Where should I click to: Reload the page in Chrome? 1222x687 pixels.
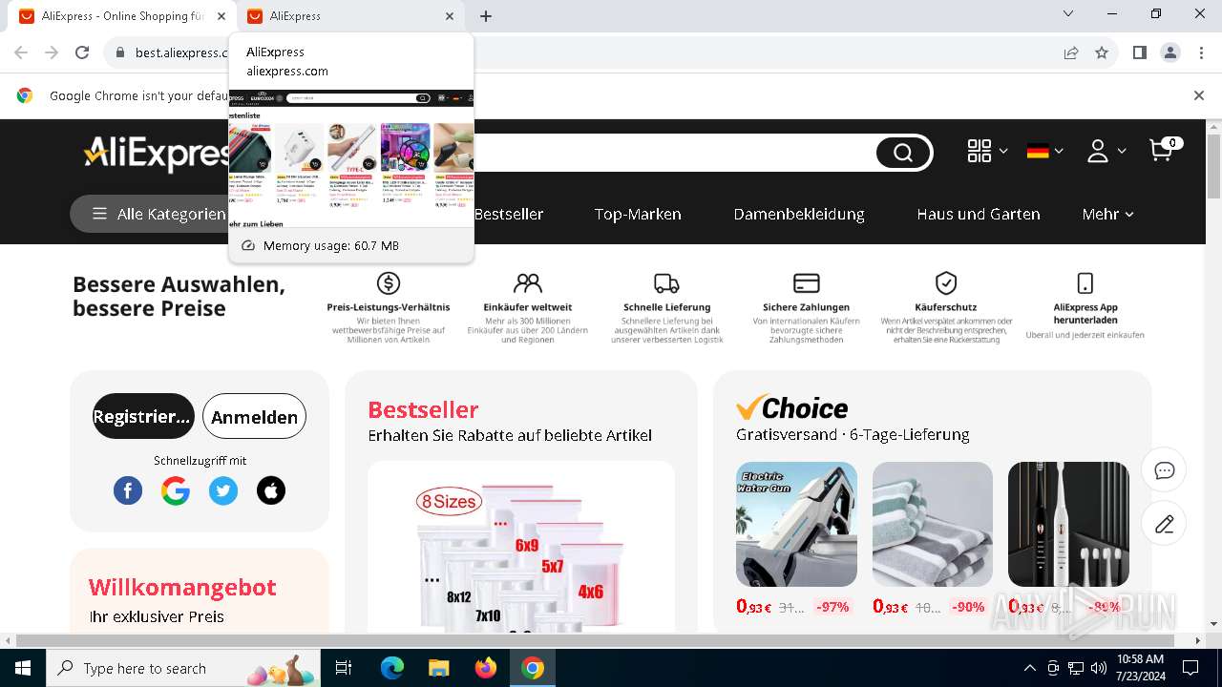pyautogui.click(x=82, y=52)
